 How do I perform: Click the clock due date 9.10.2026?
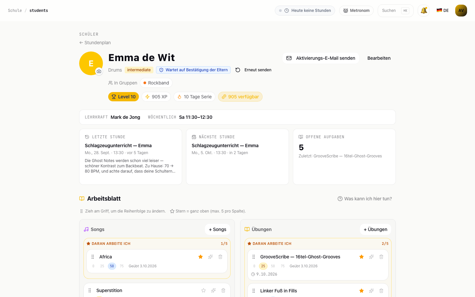264,274
